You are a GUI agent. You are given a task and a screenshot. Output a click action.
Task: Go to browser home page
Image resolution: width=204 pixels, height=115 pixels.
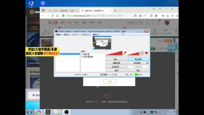tap(57, 16)
